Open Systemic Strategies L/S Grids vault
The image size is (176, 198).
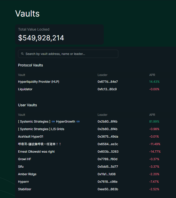(41, 129)
